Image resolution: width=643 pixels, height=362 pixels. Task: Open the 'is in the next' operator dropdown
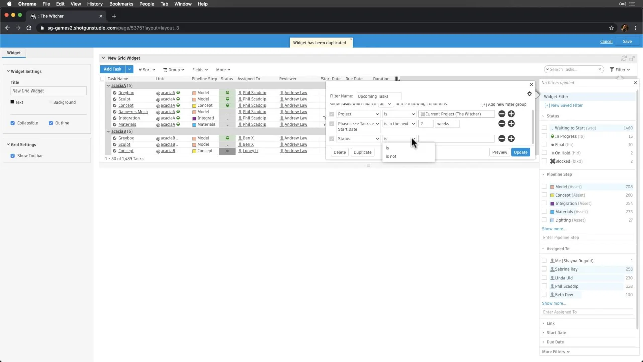(399, 124)
